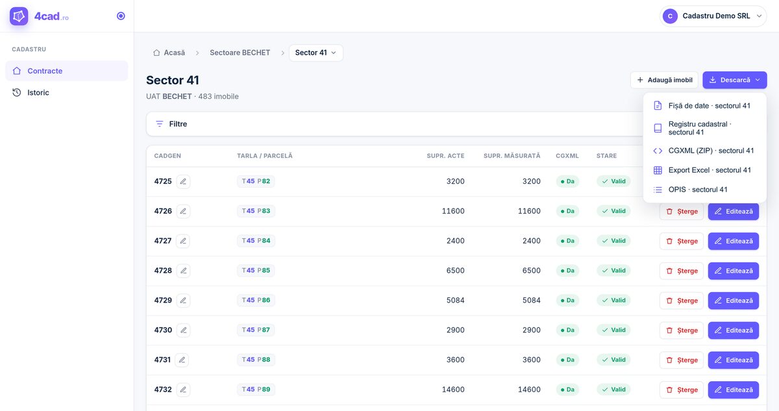The width and height of the screenshot is (779, 411).
Task: Click the 4cad.ro logo icon
Action: point(19,16)
